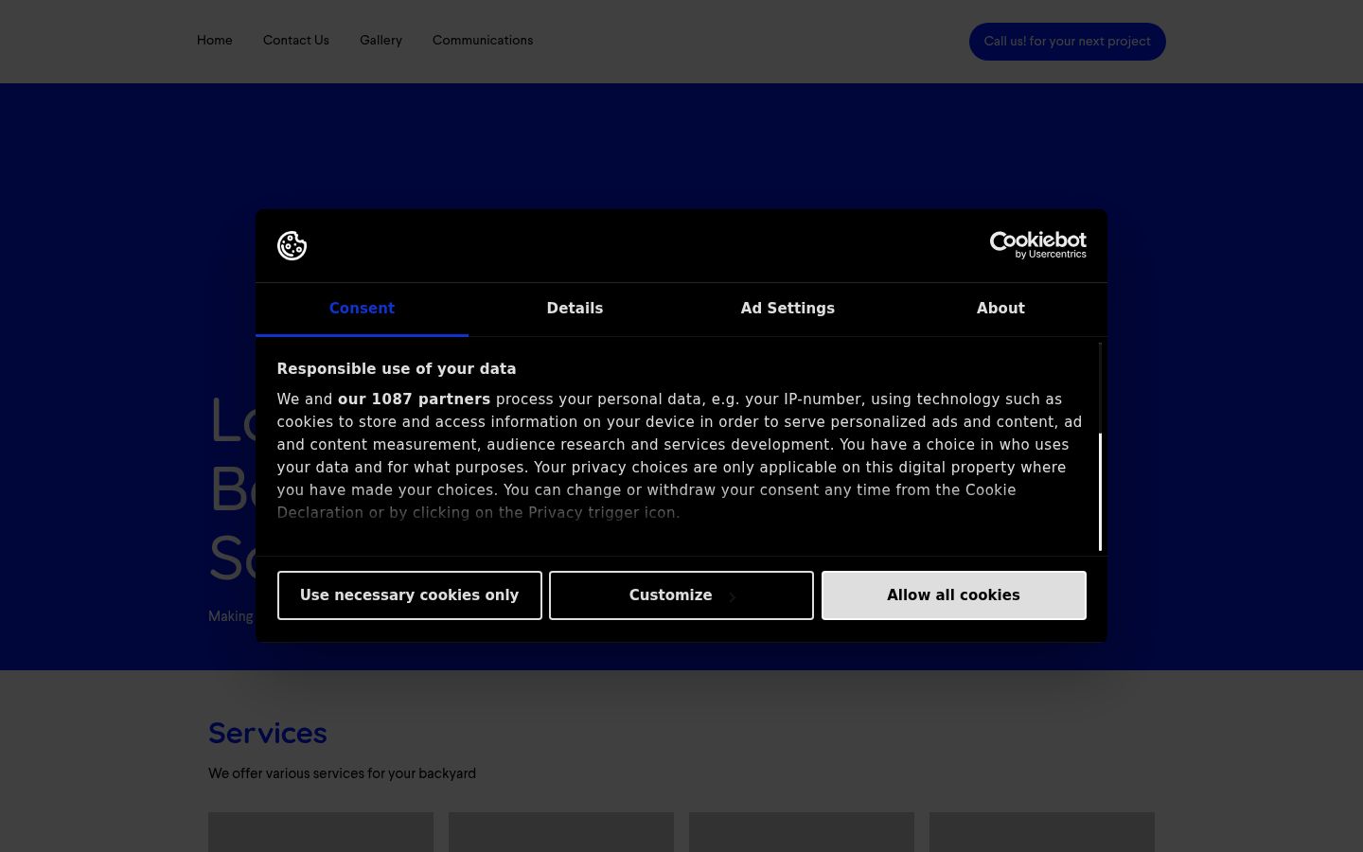Click 'Responsible use of your data' heading
This screenshot has width=1363, height=852.
tap(397, 369)
